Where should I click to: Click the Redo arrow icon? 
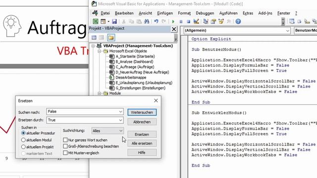click(164, 21)
